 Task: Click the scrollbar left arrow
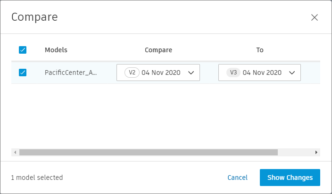pyautogui.click(x=15, y=152)
